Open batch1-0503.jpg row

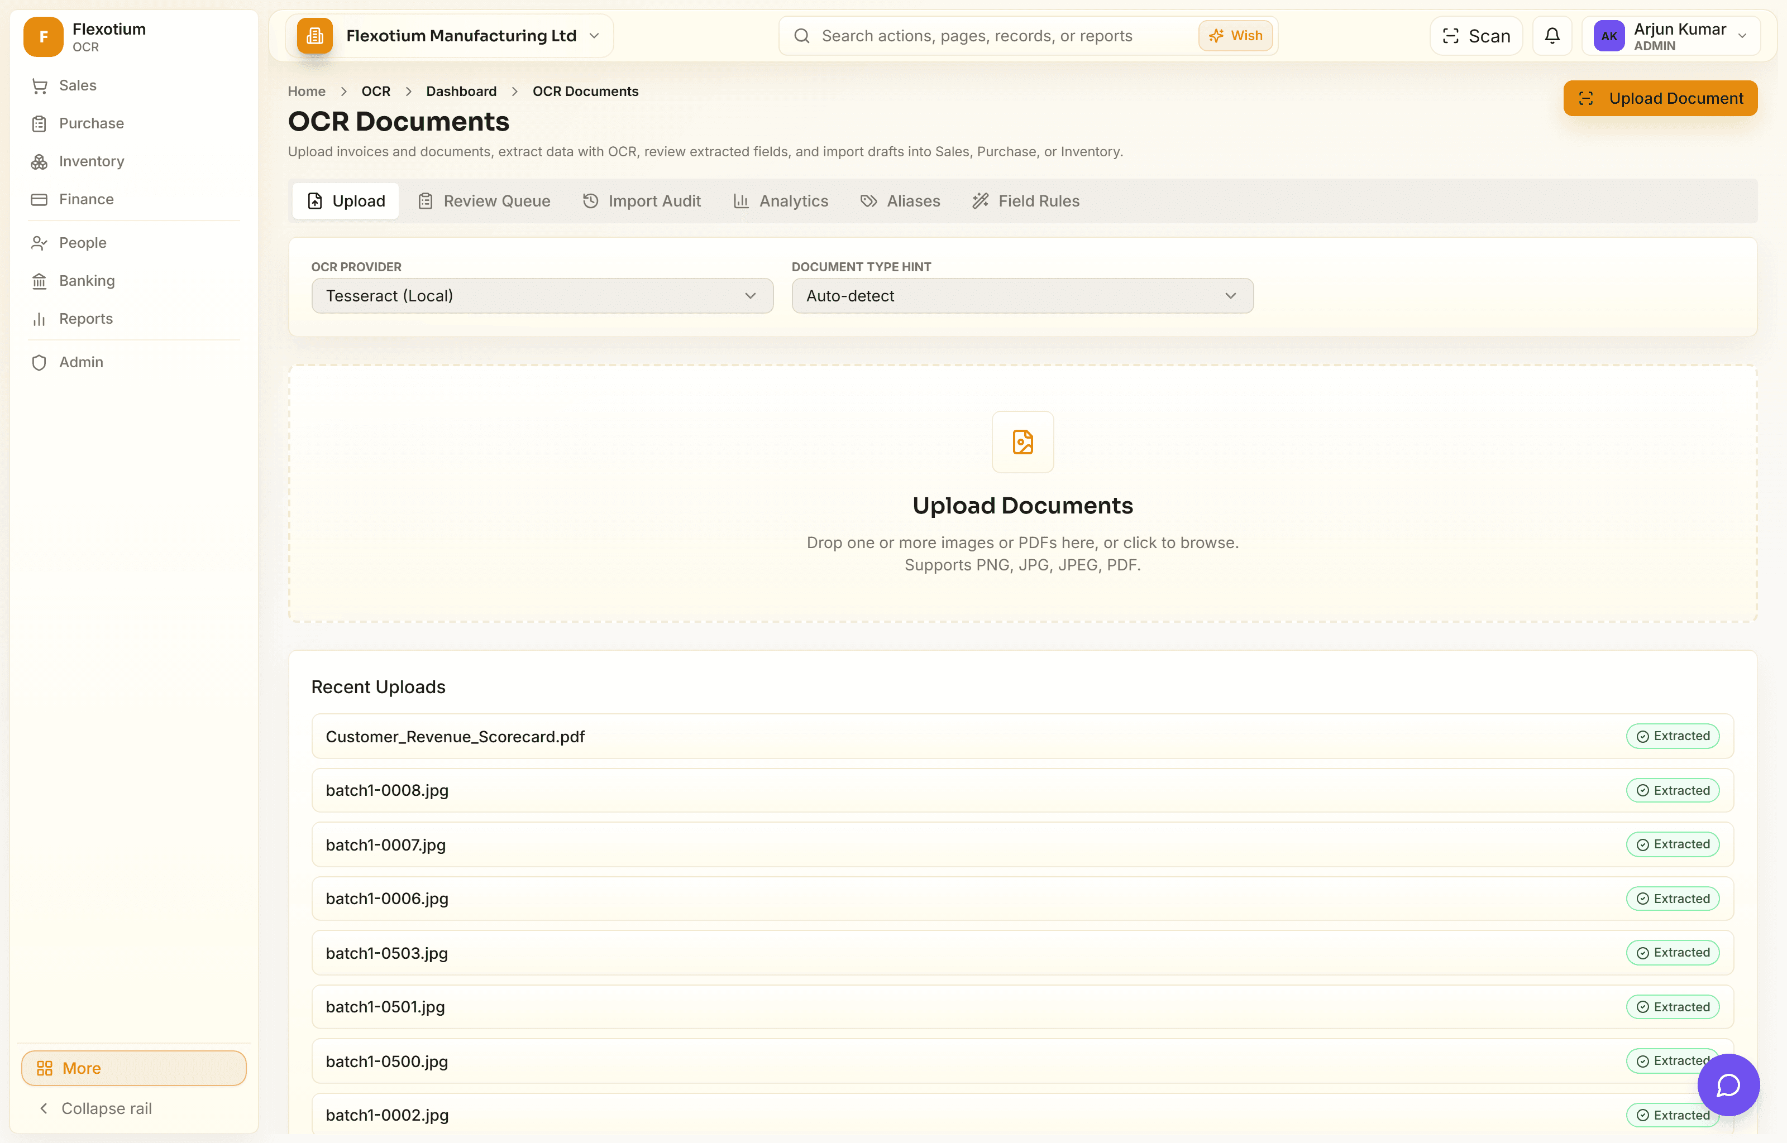tap(1022, 953)
